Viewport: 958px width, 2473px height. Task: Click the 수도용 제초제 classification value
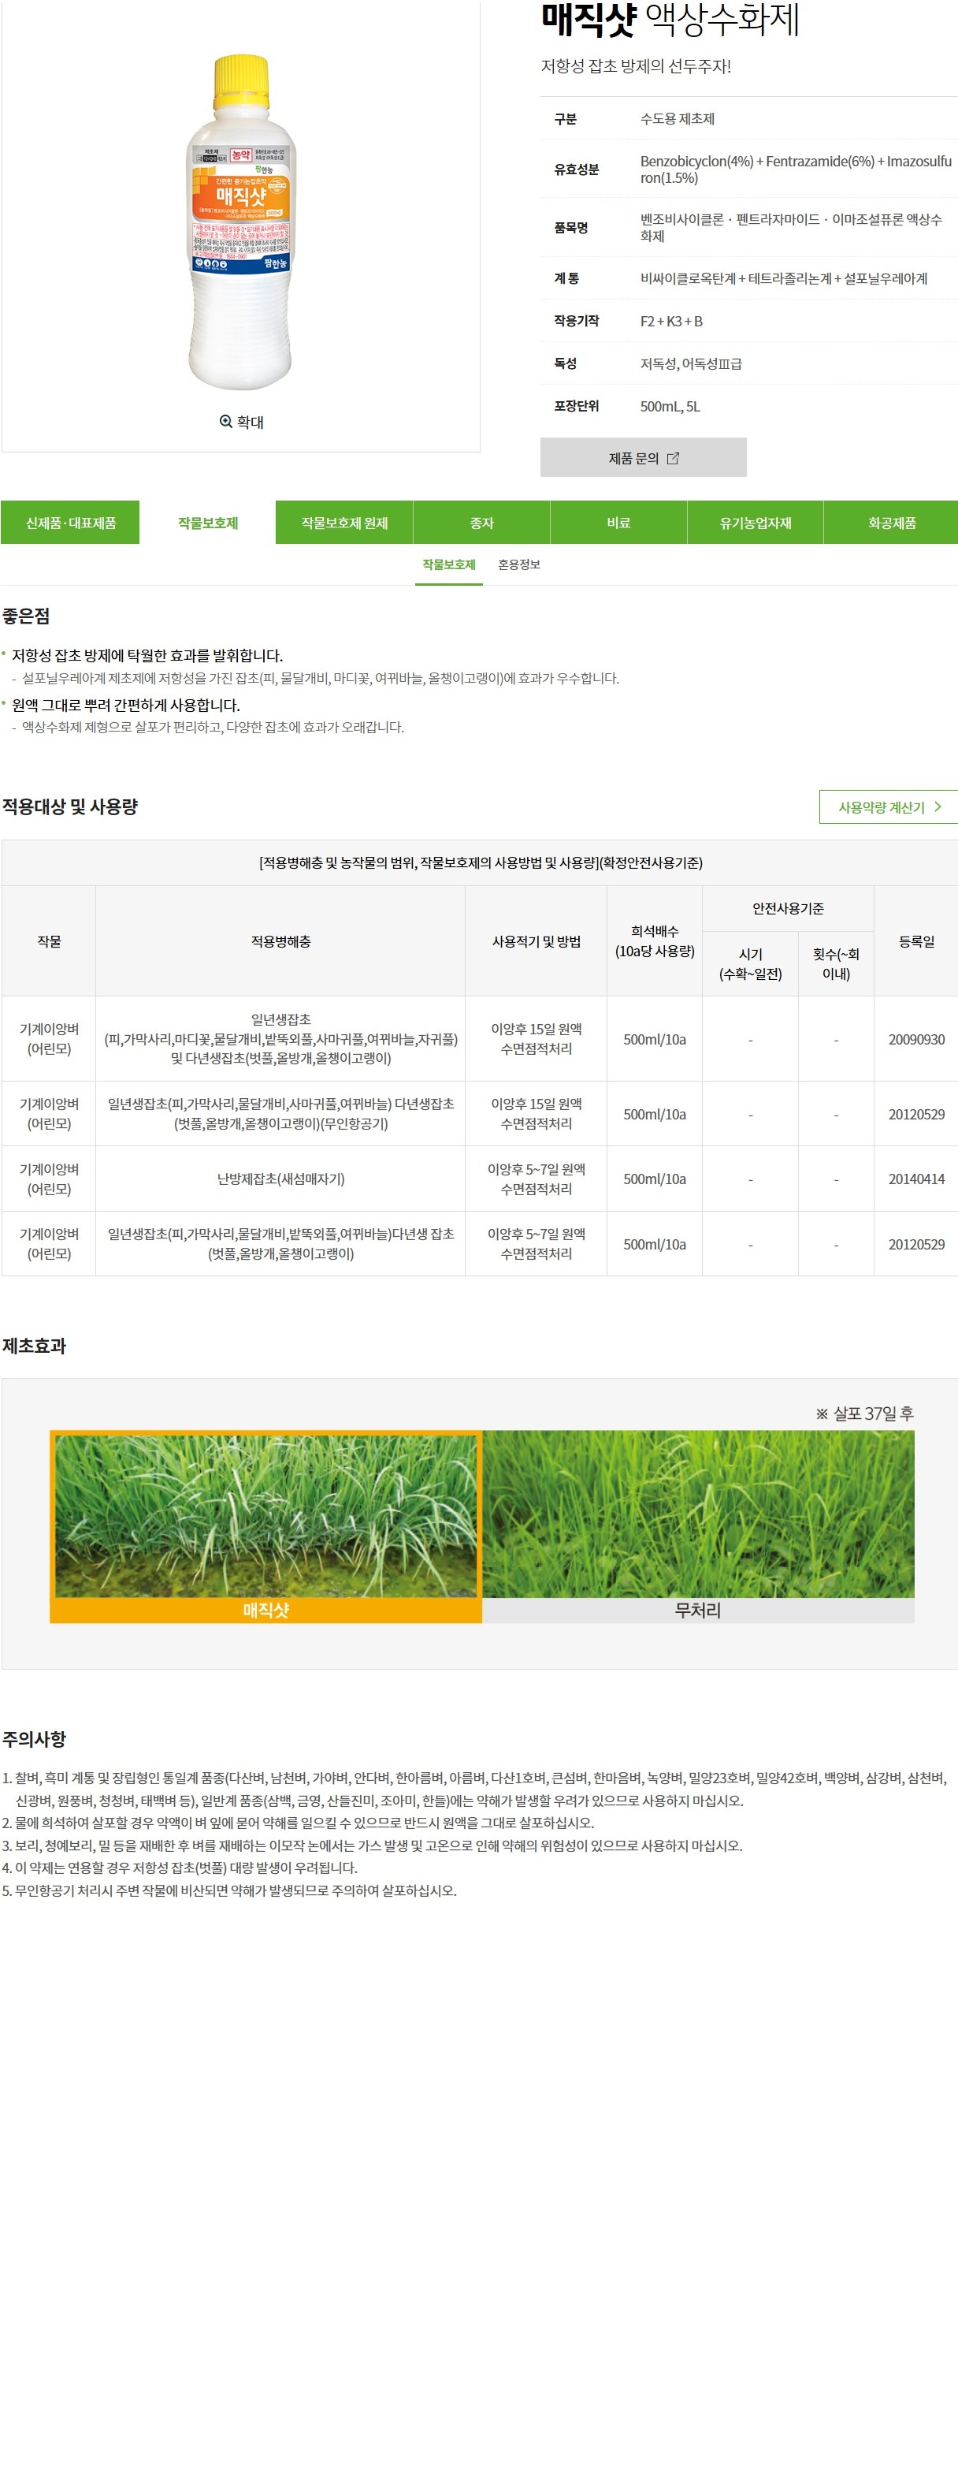677,118
